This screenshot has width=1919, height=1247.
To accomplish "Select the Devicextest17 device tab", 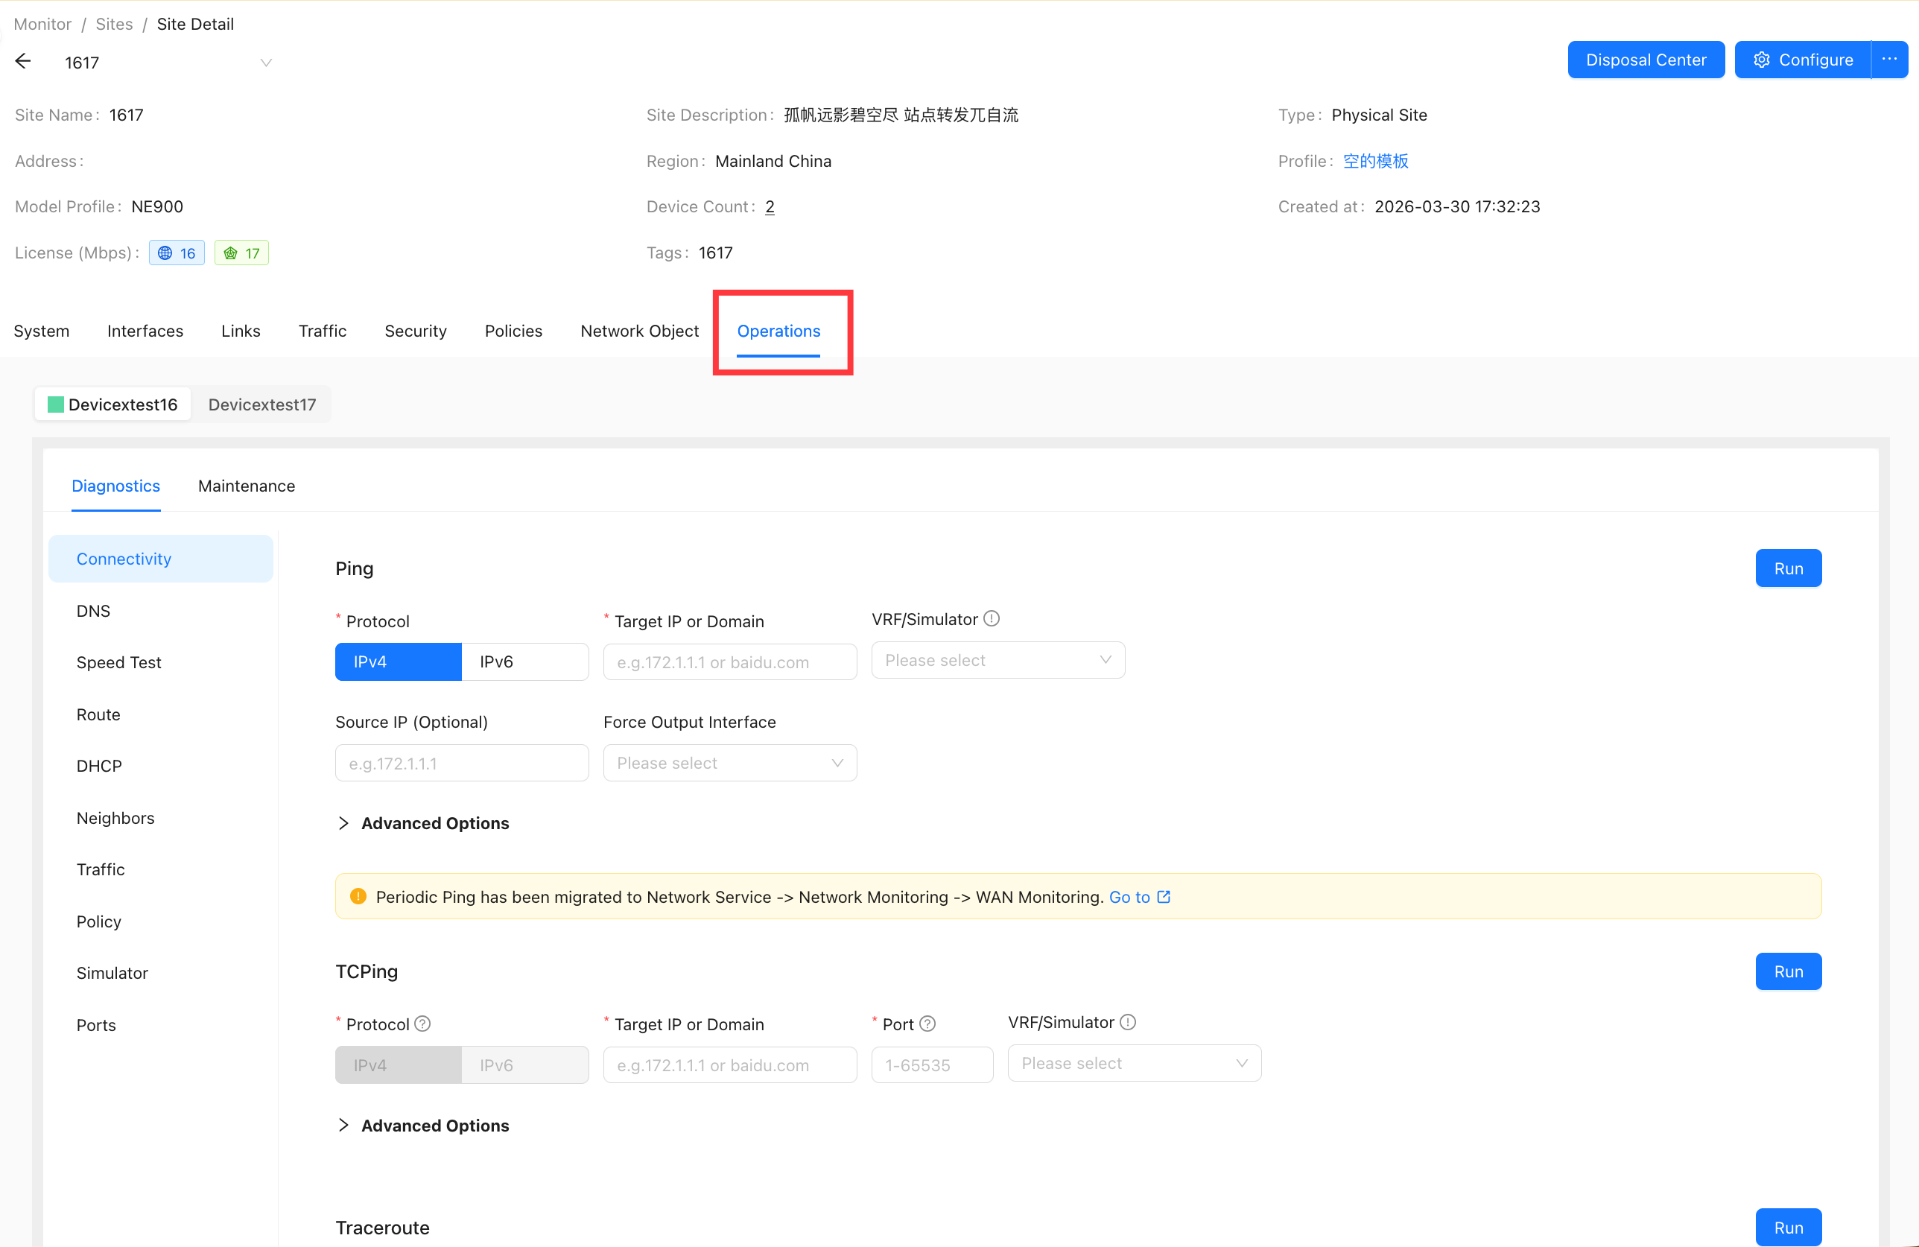I will (x=262, y=404).
